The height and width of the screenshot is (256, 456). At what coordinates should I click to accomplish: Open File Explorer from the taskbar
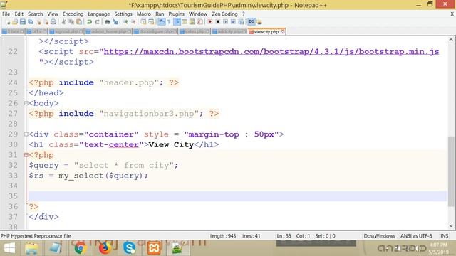click(31, 248)
